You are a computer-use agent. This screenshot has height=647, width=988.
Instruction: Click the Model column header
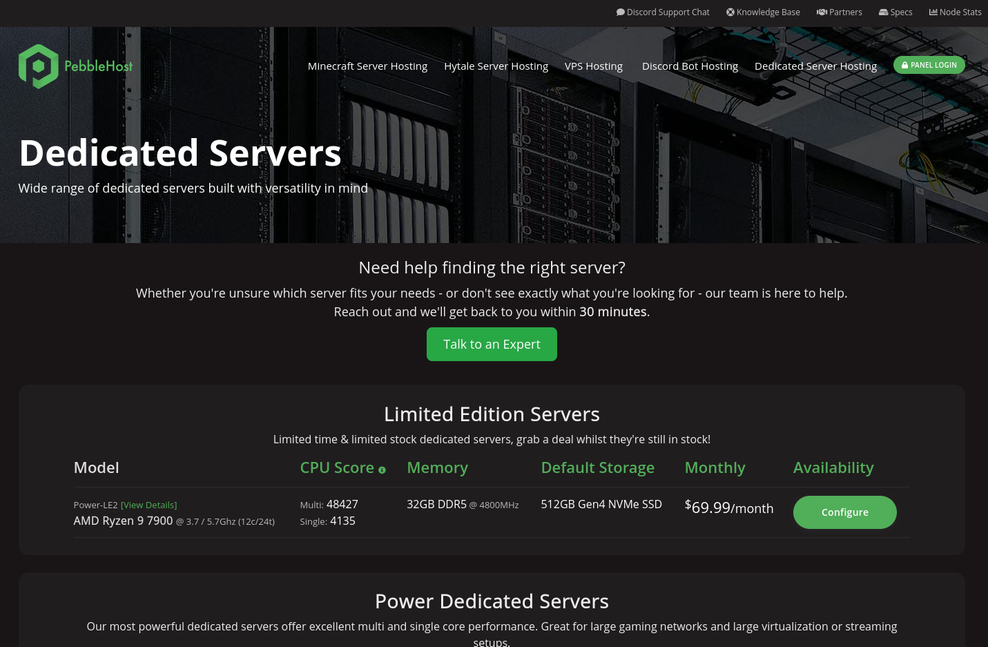point(97,467)
